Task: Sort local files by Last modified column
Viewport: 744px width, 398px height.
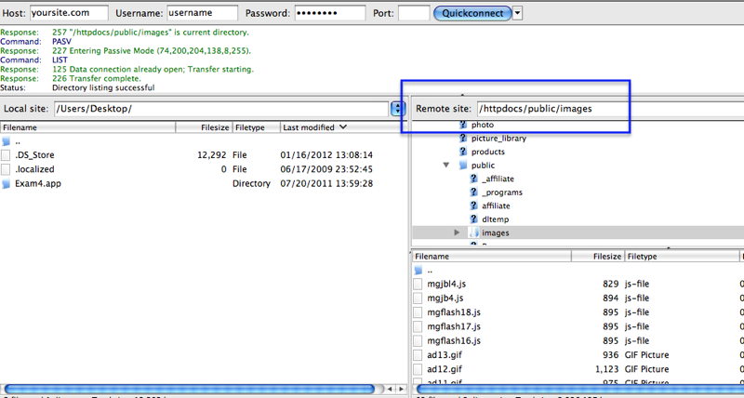Action: (x=341, y=127)
